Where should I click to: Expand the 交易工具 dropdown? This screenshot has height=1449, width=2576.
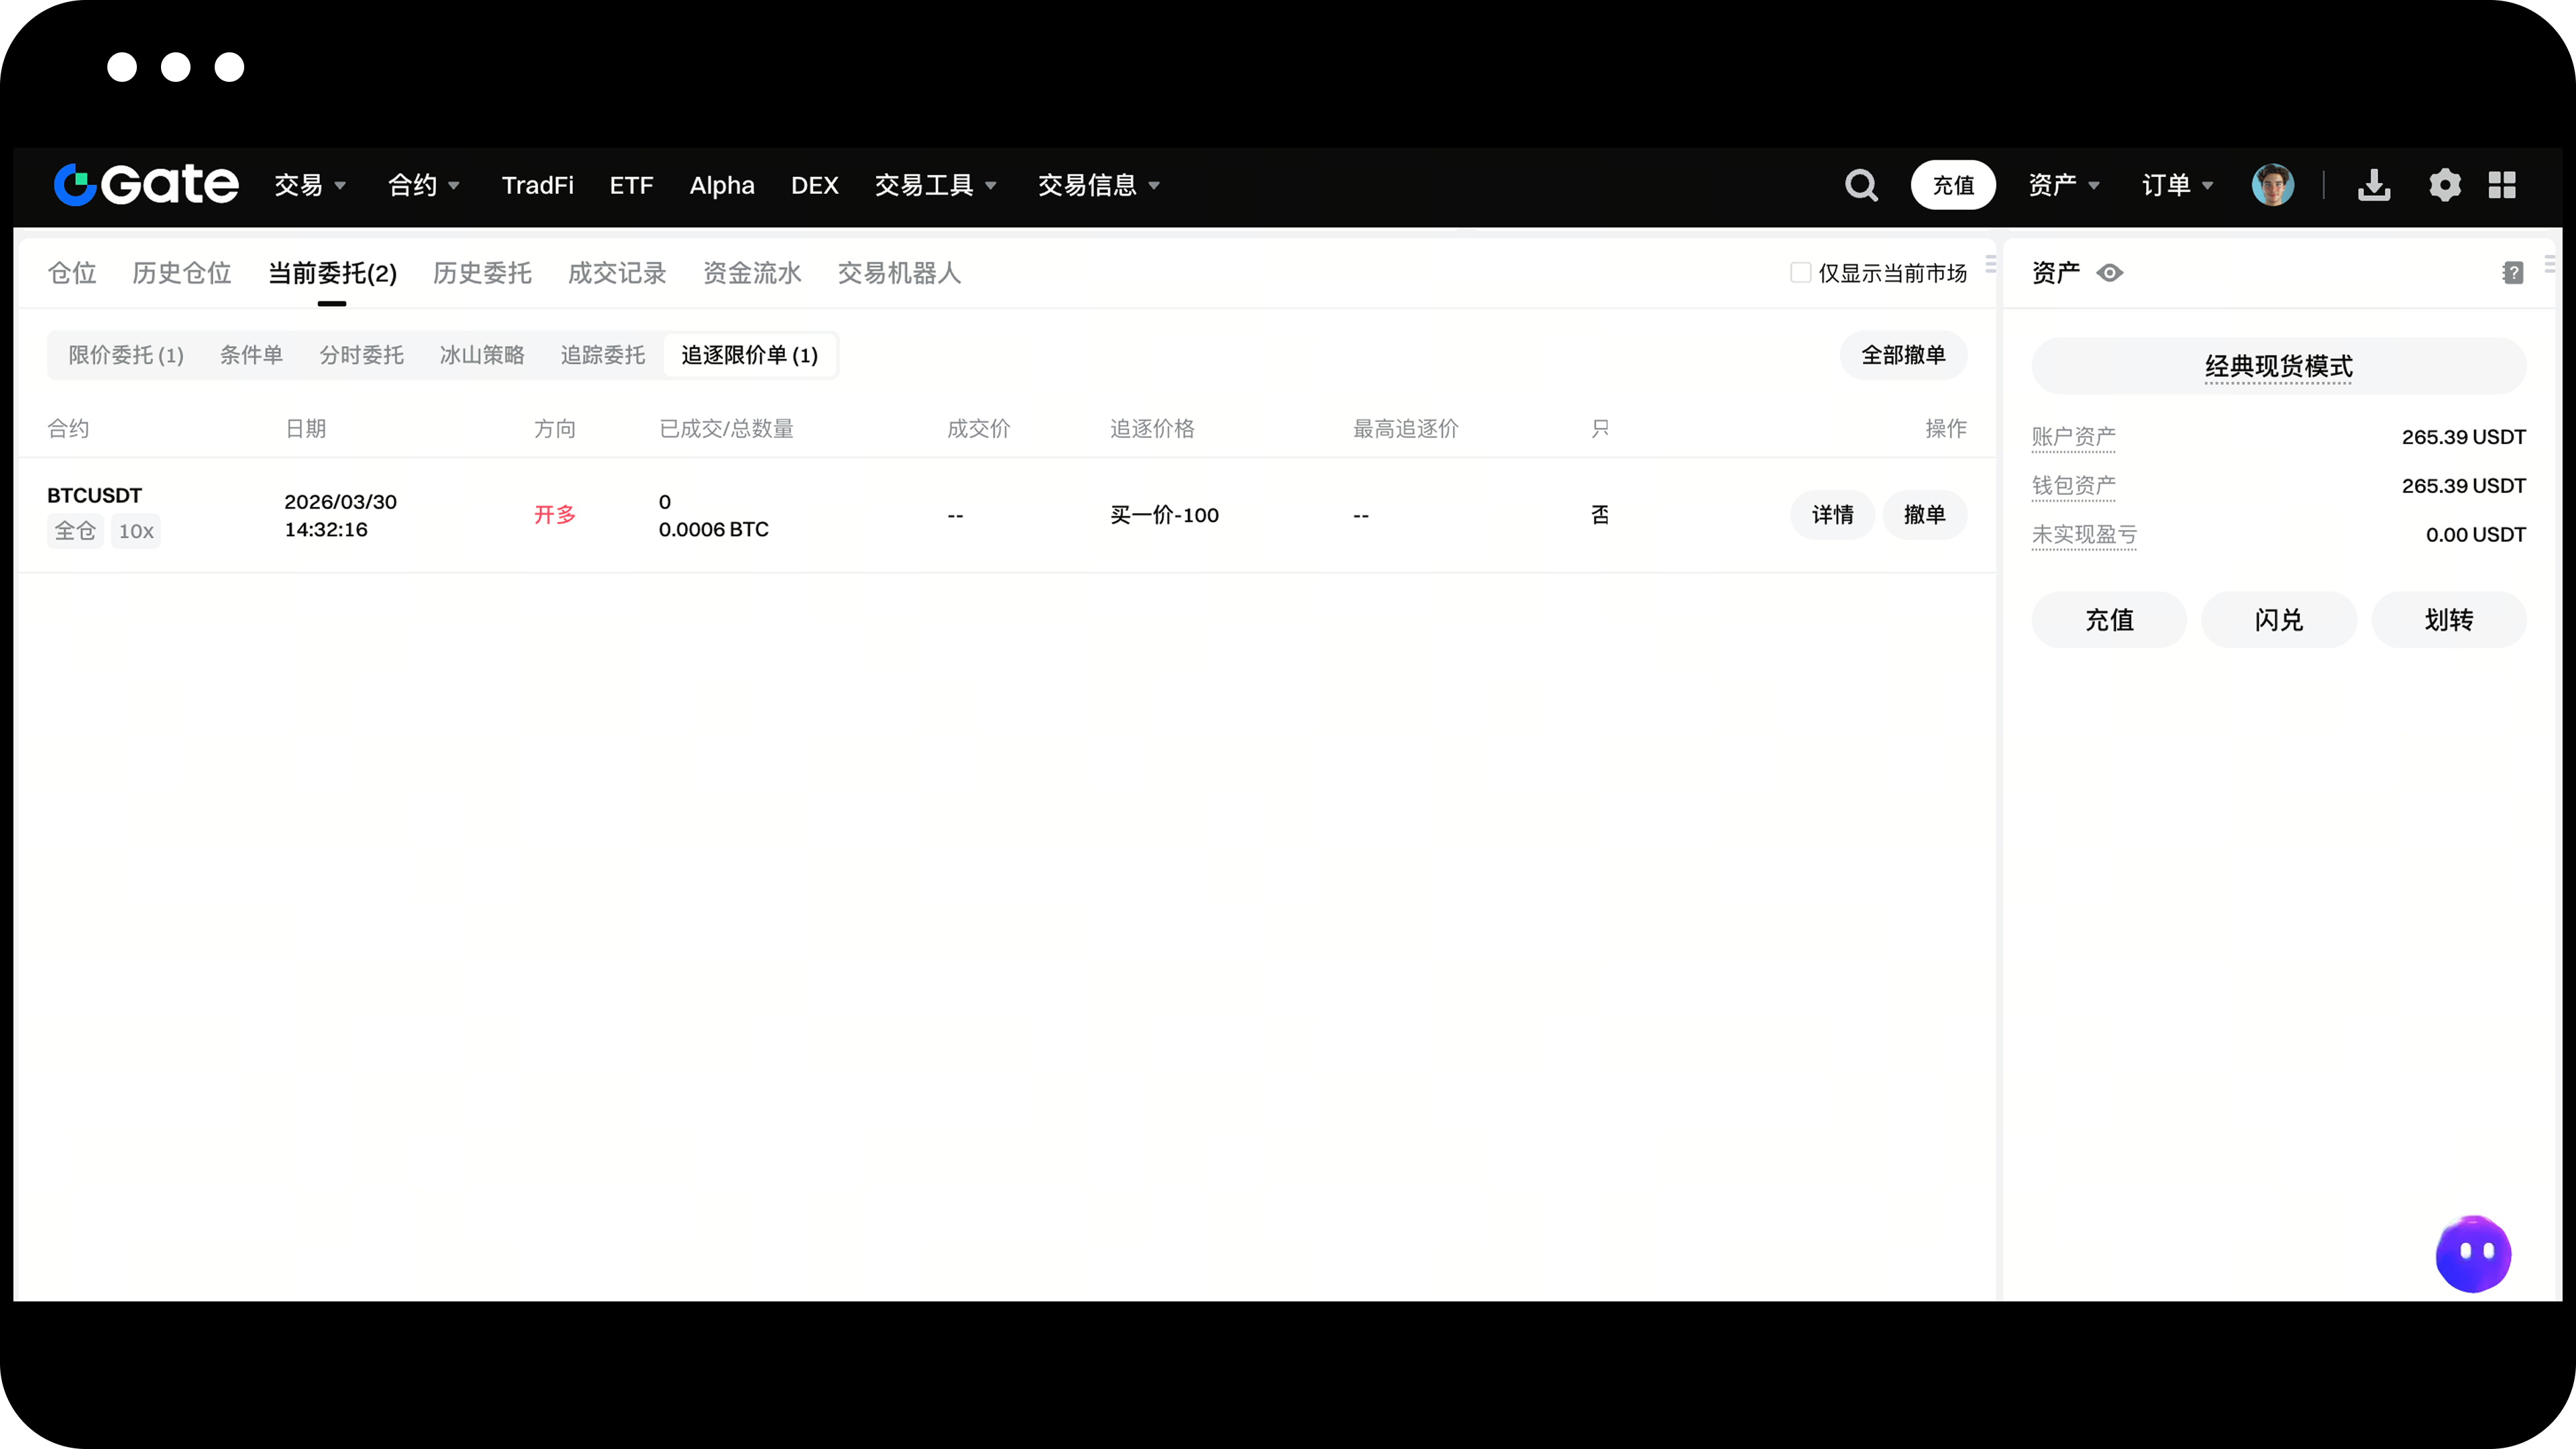(x=936, y=185)
